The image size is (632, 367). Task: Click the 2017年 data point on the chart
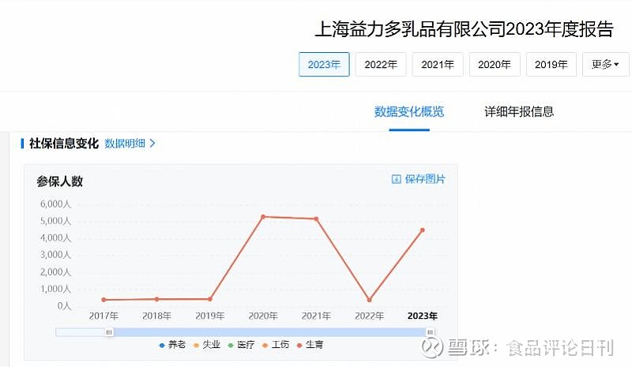click(x=103, y=300)
